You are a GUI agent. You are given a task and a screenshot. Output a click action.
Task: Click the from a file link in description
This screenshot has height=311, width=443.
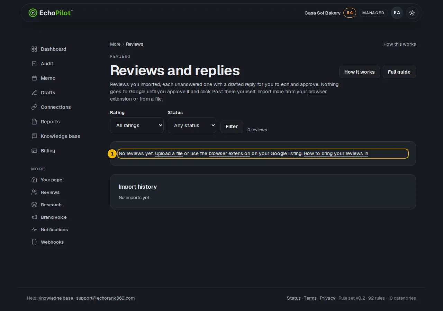[151, 99]
